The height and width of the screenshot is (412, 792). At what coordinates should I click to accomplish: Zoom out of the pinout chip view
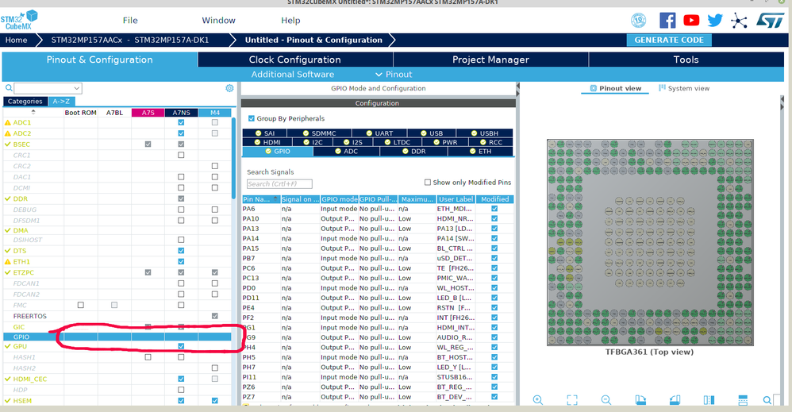click(606, 400)
